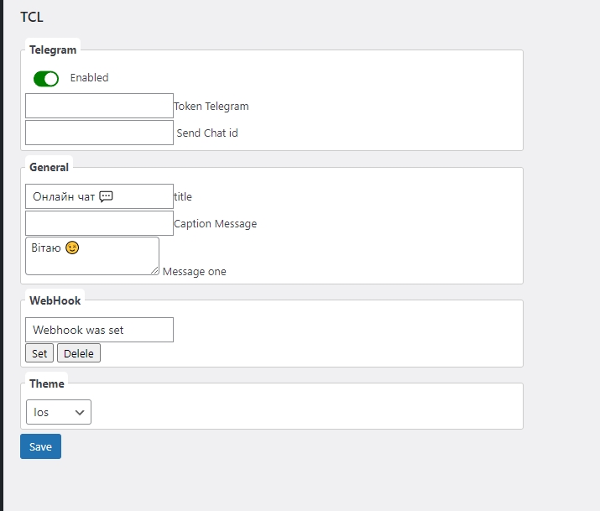Click the Set webhook button
The width and height of the screenshot is (600, 511).
point(39,353)
